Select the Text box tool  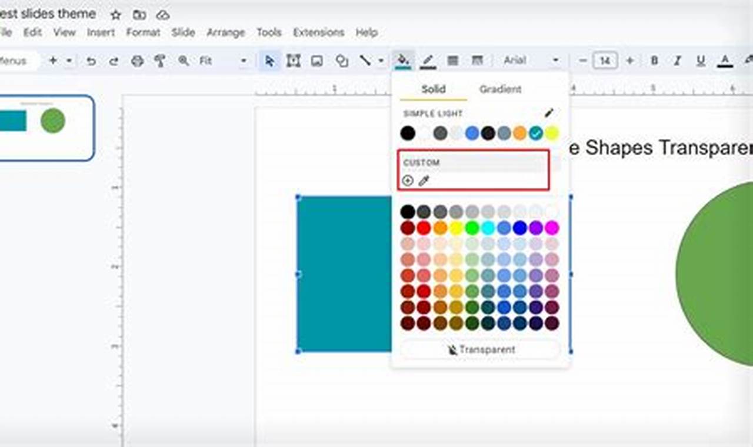coord(294,60)
